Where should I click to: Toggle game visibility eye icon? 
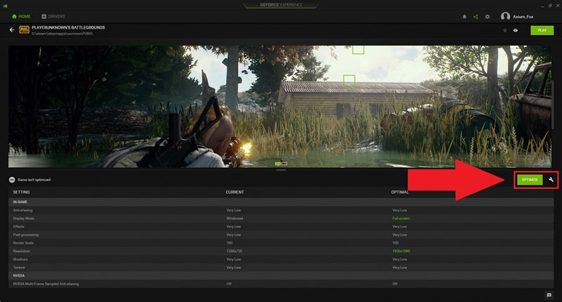(x=516, y=30)
